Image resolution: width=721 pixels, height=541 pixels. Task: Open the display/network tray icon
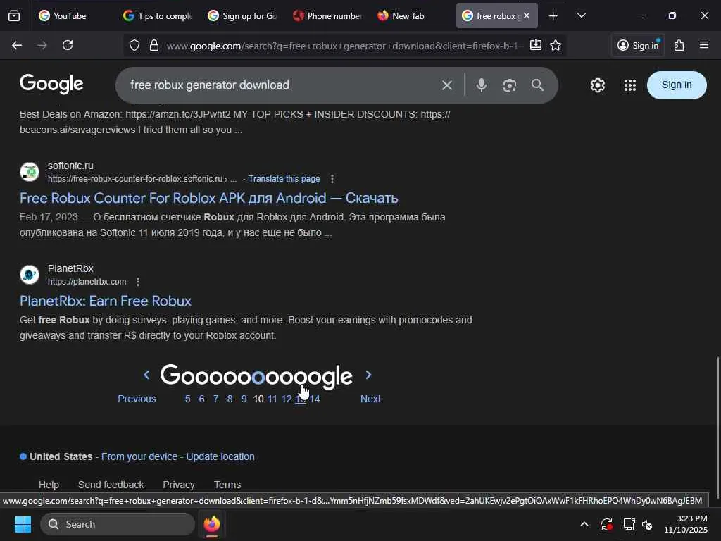coord(629,524)
